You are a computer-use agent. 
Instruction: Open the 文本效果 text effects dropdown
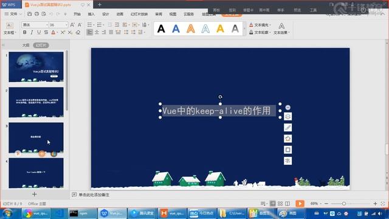(281, 29)
